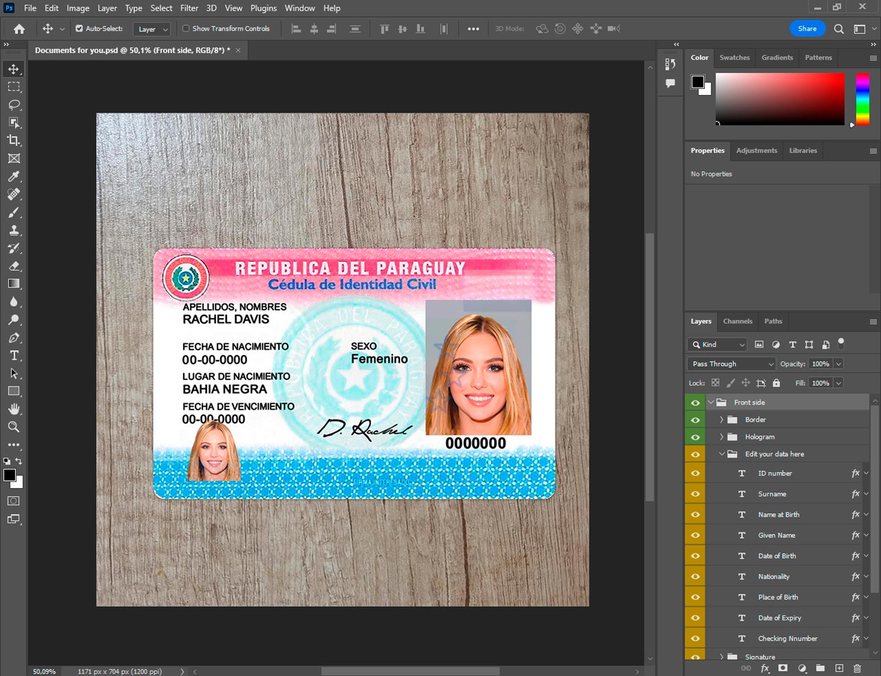Hide the Border group with its eye icon
The image size is (881, 676).
point(695,420)
